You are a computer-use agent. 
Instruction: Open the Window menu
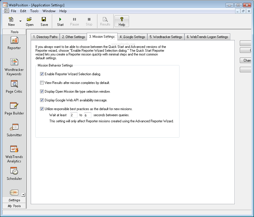(49, 11)
